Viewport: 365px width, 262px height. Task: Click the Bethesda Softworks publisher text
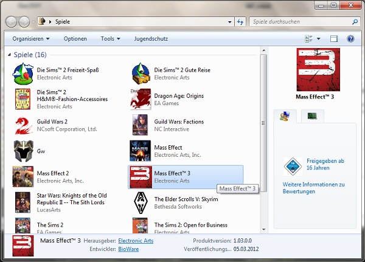click(178, 207)
